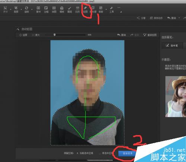Image resolution: width=186 pixels, height=162 pixels.
Task: Open the 工具 wrench tools icon
Action: (x=112, y=10)
